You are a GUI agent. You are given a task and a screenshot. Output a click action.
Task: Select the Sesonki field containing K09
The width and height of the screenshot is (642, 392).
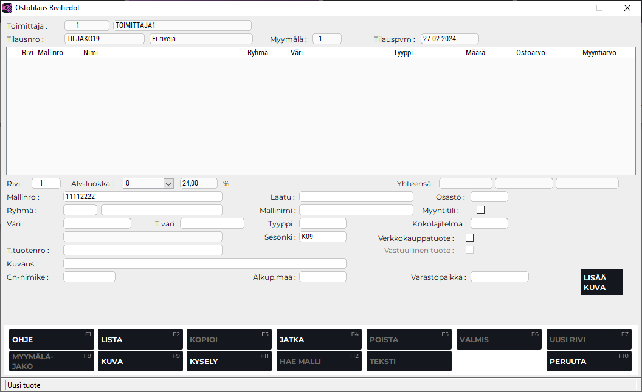coord(323,237)
